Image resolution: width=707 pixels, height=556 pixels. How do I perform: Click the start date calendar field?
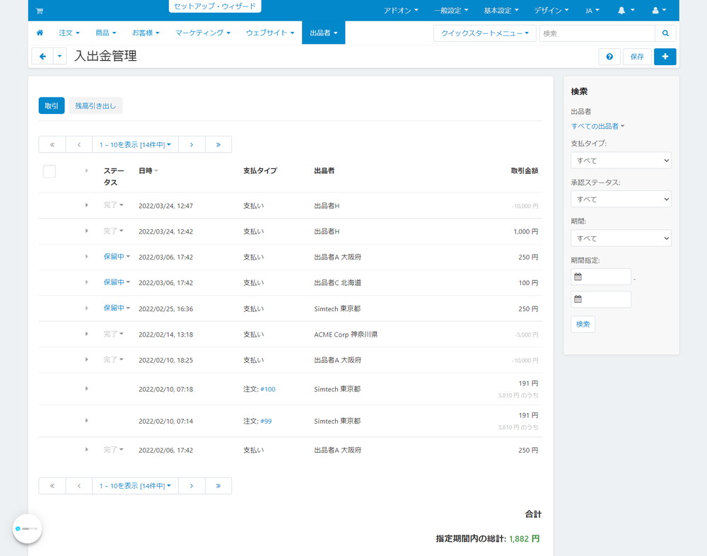point(600,277)
